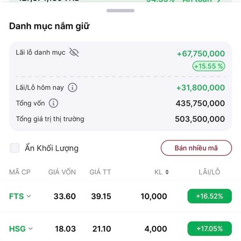Select the MÃ CP column header
The image size is (241, 241).
point(20,172)
